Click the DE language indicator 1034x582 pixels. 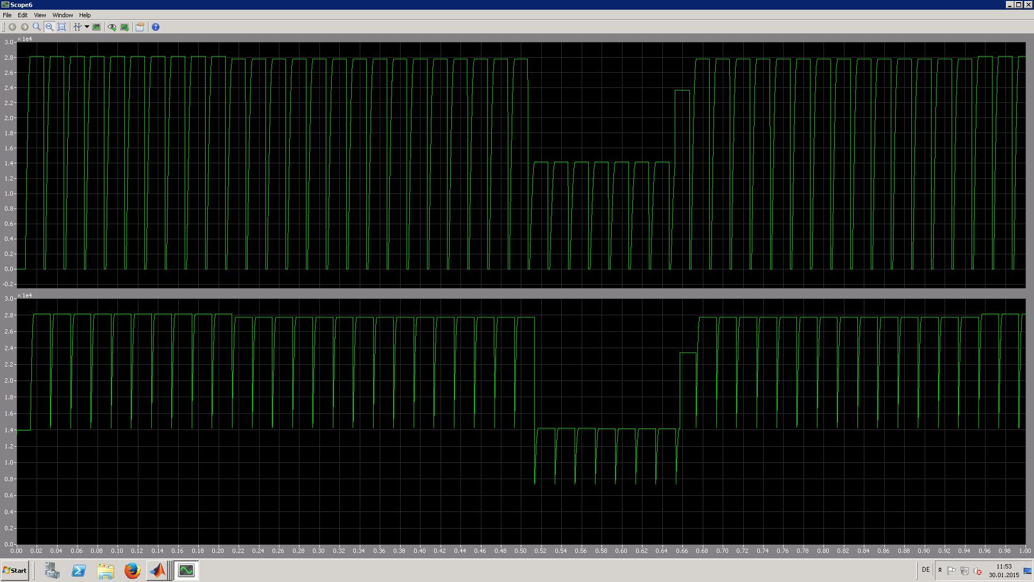[926, 570]
